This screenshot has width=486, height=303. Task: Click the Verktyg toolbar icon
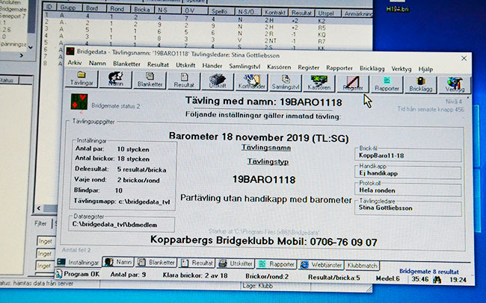pyautogui.click(x=455, y=85)
